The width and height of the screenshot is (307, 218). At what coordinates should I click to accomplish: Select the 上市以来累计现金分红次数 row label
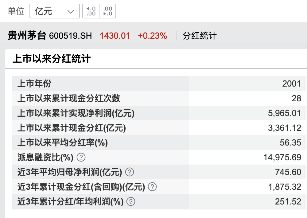click(69, 99)
